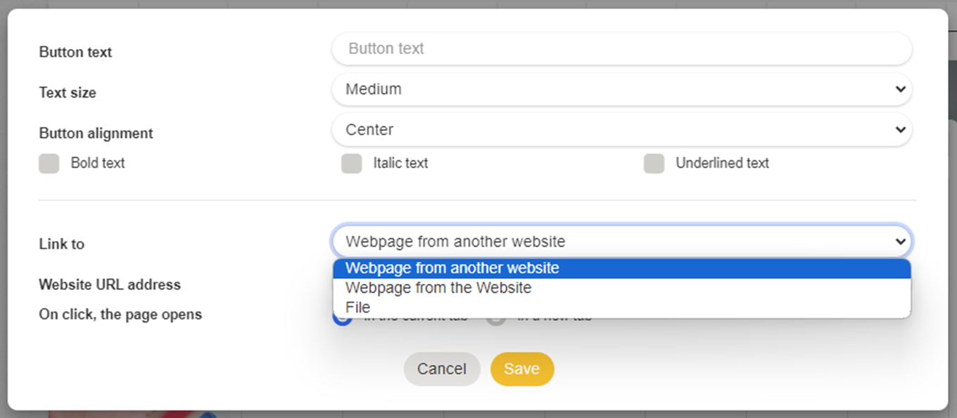Screen dimensions: 957x418
Task: Click the 'Button text' field label
Action: pyautogui.click(x=75, y=53)
